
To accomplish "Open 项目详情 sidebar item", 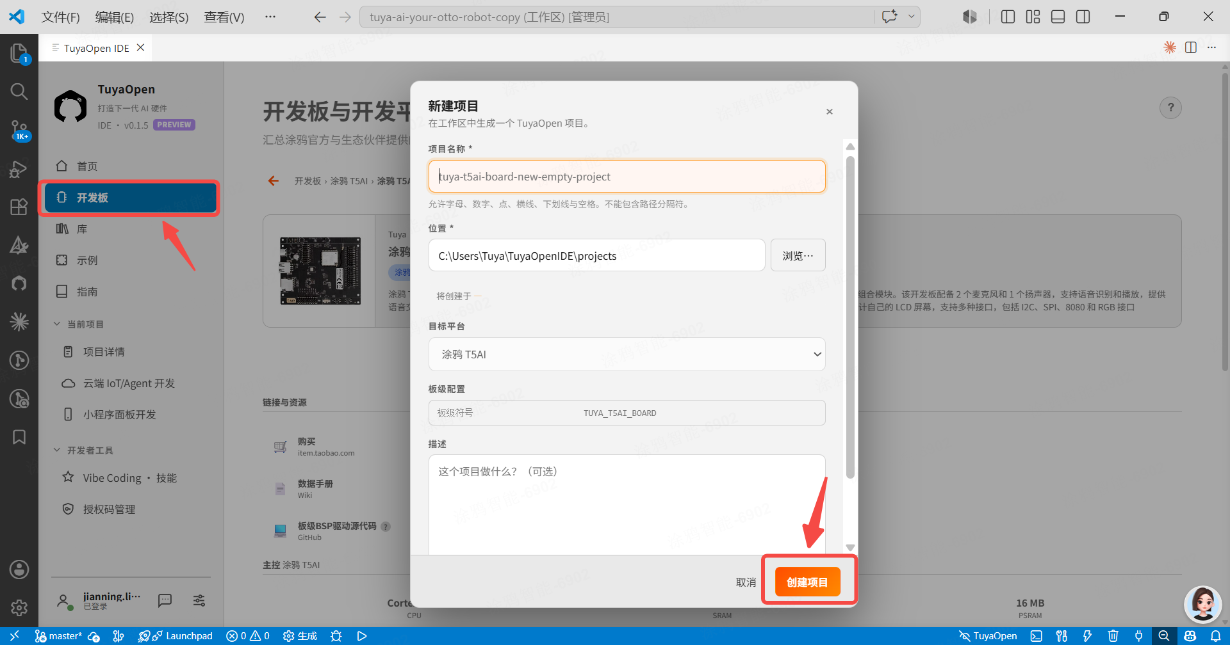I will pyautogui.click(x=131, y=352).
